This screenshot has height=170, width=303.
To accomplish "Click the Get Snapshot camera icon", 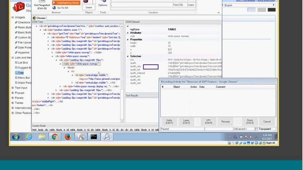I will [42, 1].
